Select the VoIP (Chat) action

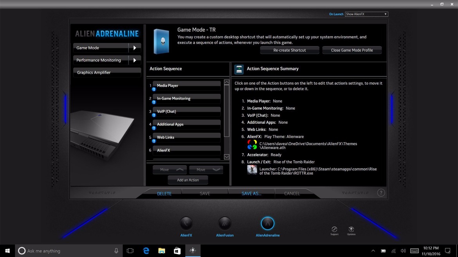tap(187, 112)
